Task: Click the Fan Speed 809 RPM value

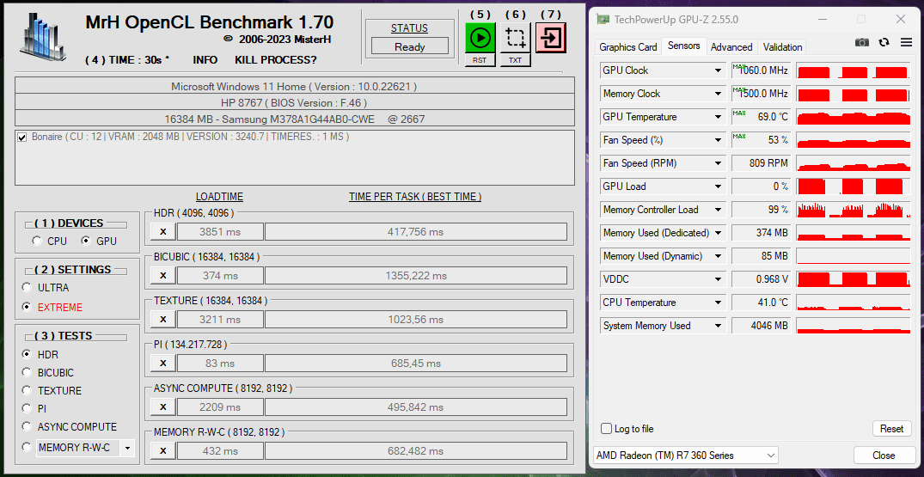Action: click(x=761, y=163)
